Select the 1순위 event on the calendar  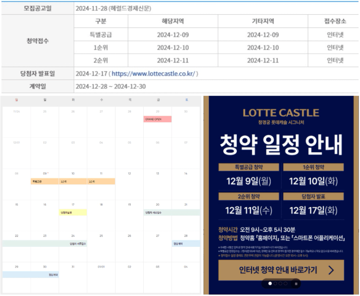tap(73, 182)
